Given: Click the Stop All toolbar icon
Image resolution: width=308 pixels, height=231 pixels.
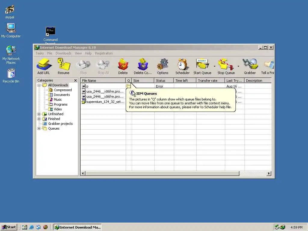Looking at the screenshot, I should pyautogui.click(x=103, y=66).
